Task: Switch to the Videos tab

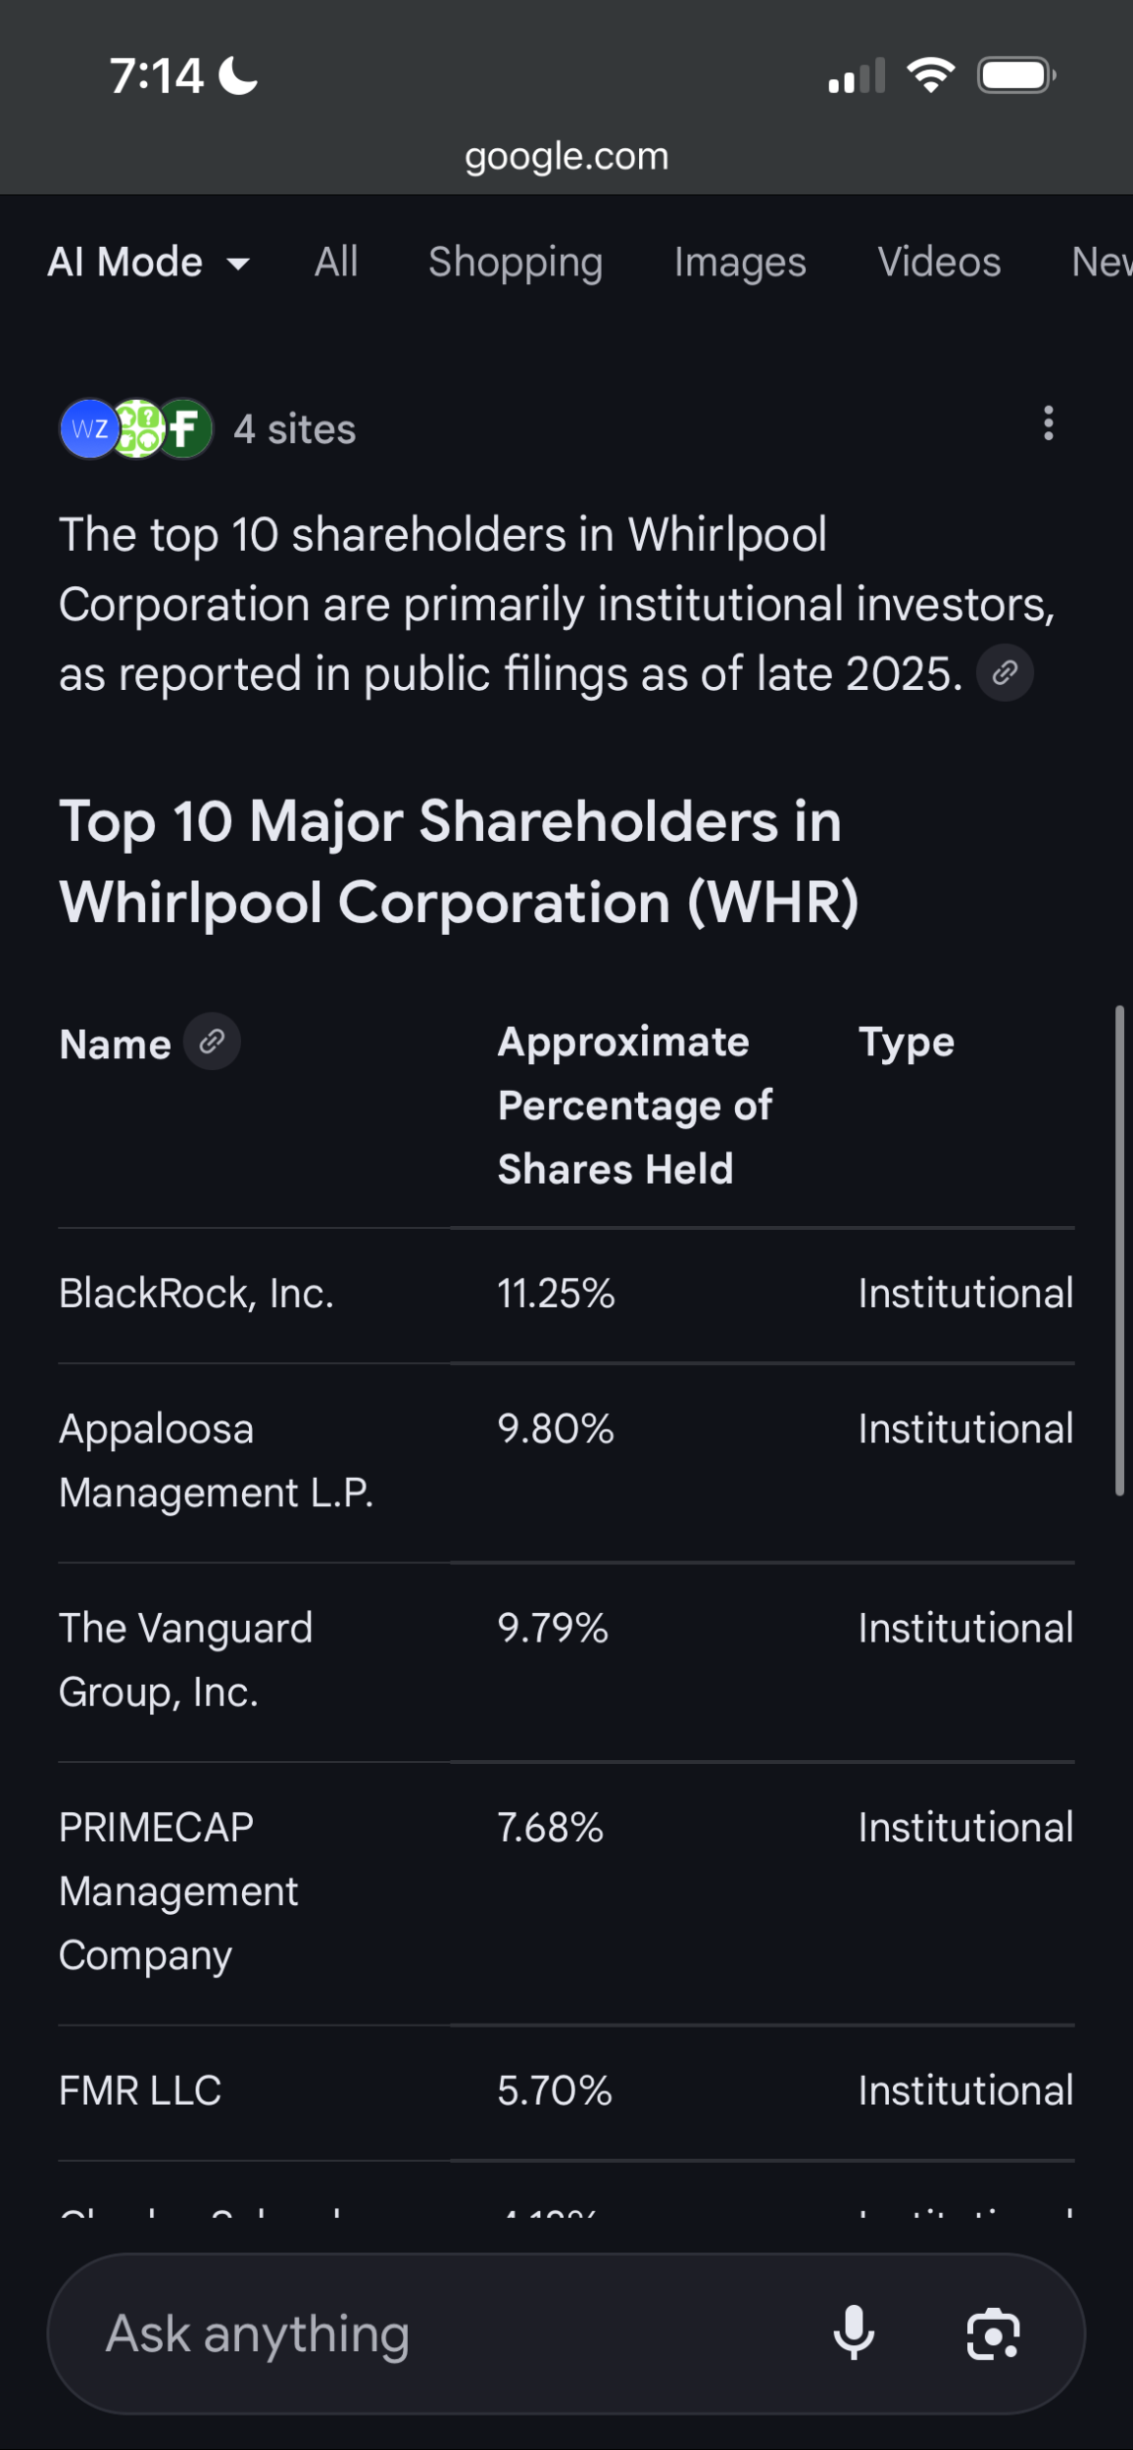Action: pos(939,263)
